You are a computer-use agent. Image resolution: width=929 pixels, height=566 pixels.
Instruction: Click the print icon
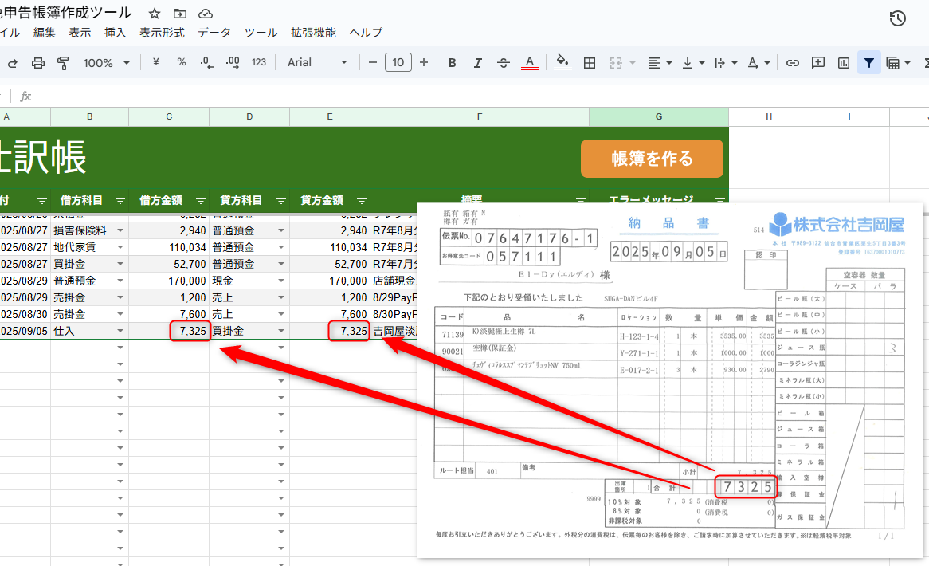click(x=37, y=62)
